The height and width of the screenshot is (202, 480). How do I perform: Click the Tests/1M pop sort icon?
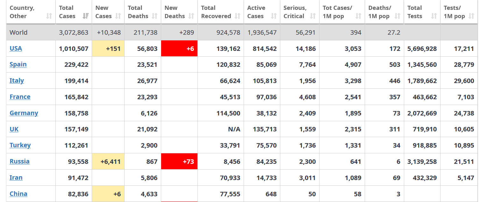point(471,16)
